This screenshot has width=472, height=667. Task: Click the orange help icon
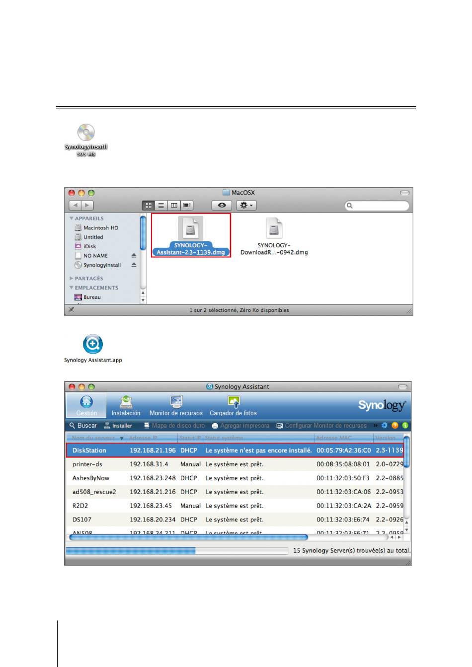click(x=395, y=426)
